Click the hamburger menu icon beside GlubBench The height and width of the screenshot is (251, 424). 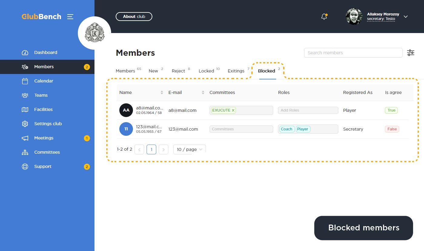click(70, 17)
